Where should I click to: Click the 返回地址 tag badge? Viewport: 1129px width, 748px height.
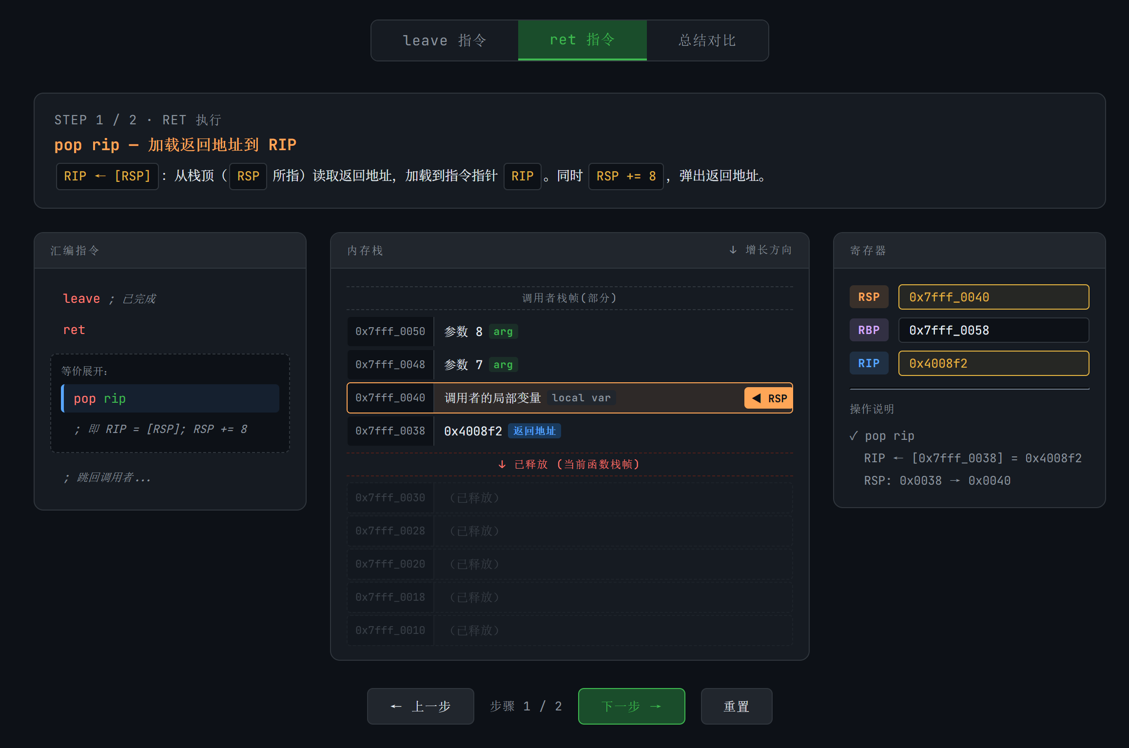[534, 431]
